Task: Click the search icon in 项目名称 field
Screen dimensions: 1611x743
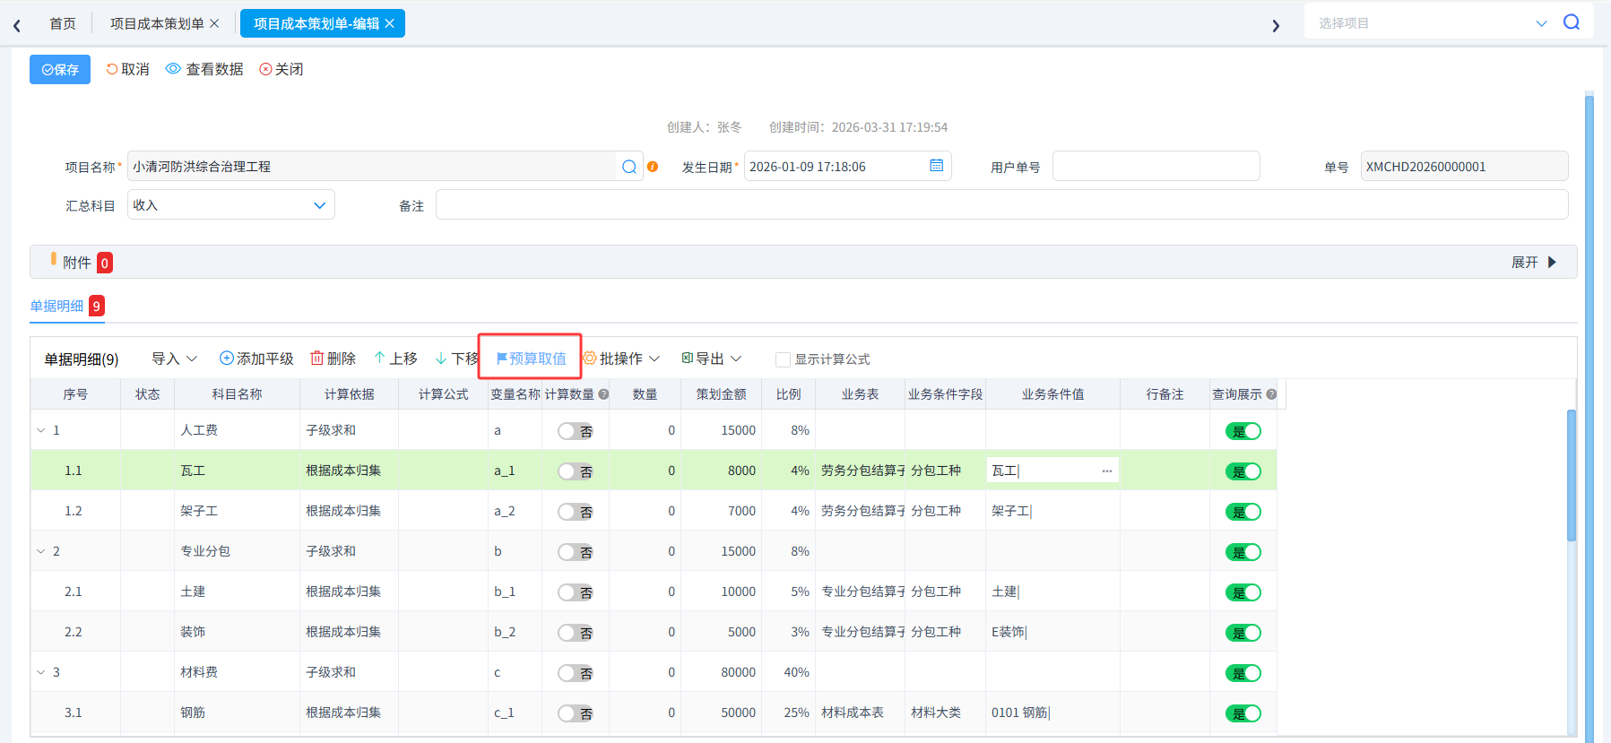Action: pos(629,167)
